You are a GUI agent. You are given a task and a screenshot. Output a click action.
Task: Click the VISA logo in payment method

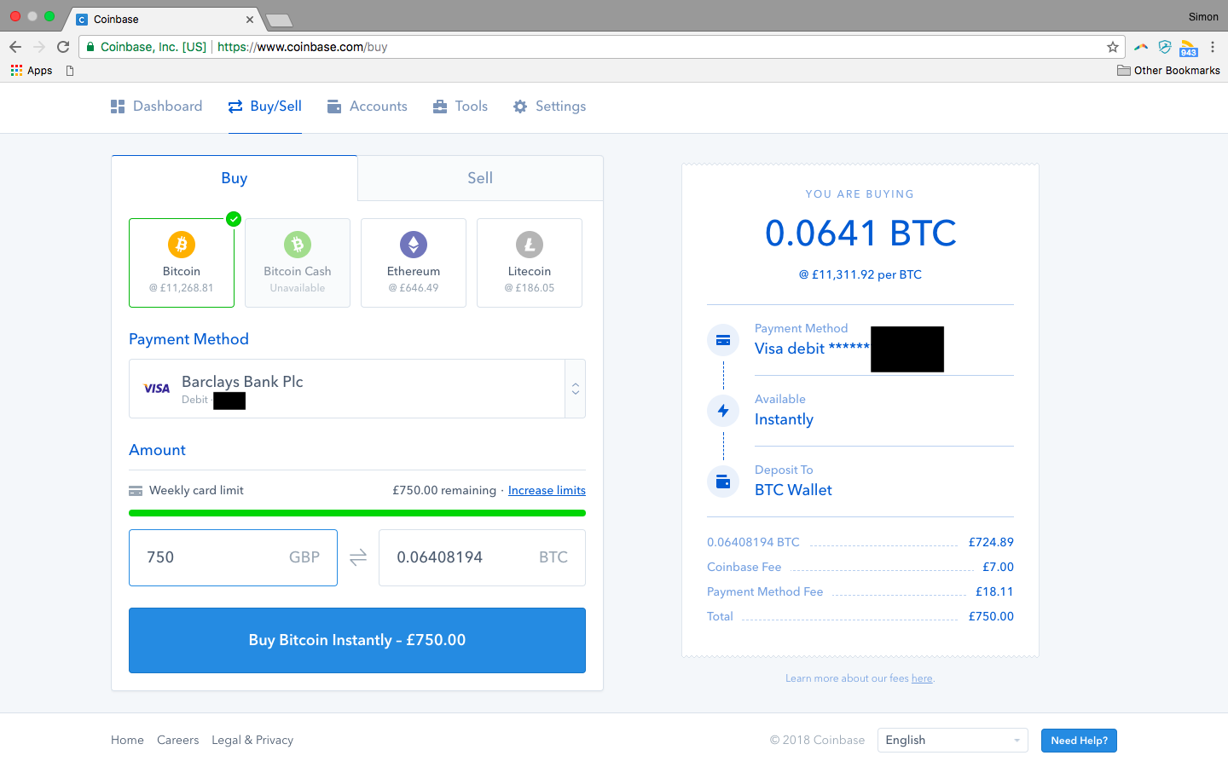[x=157, y=389]
